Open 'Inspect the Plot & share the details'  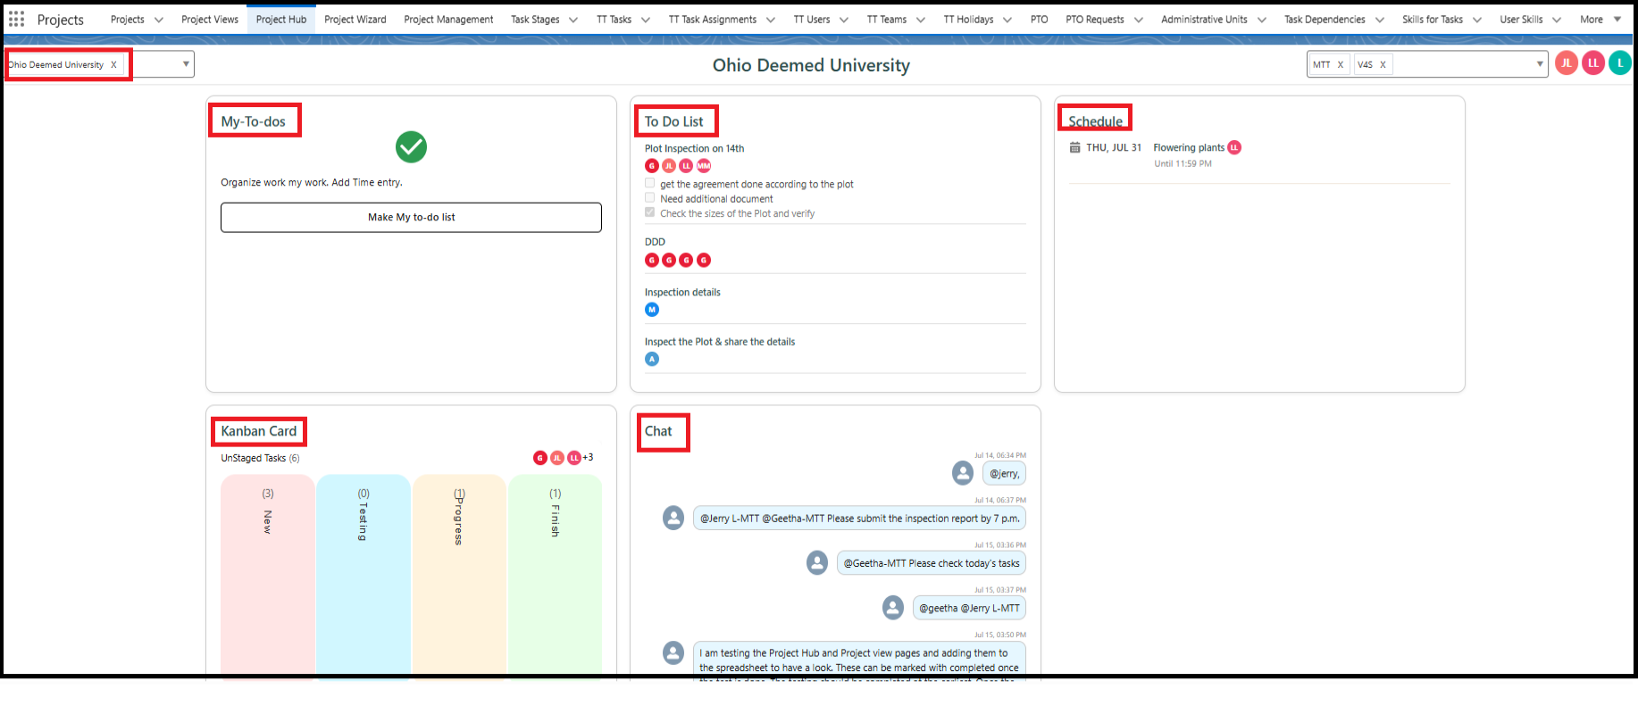point(720,342)
